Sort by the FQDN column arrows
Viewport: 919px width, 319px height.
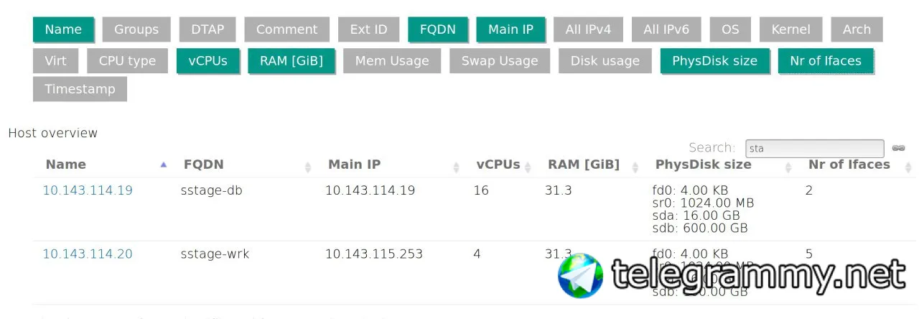pyautogui.click(x=308, y=167)
